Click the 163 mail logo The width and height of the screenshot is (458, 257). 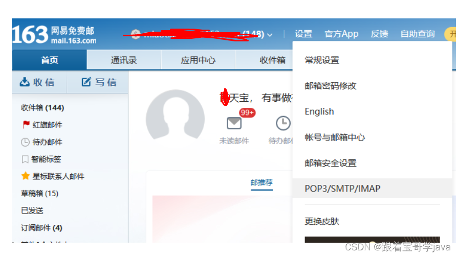tap(54, 35)
